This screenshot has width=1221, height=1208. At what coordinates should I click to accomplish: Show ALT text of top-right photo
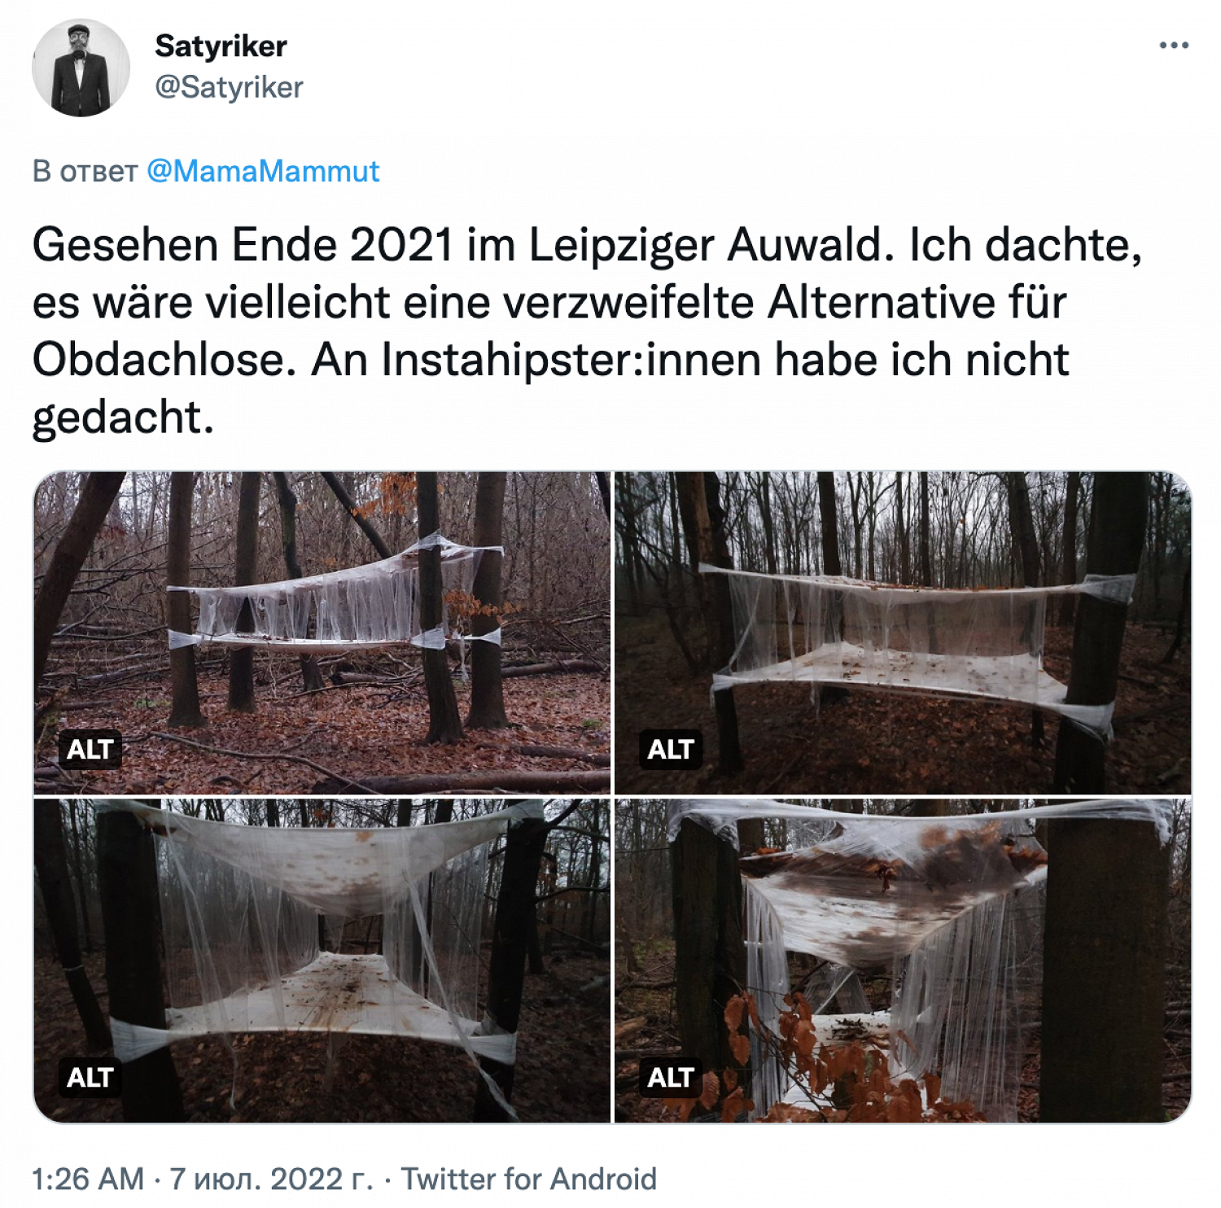click(x=670, y=749)
